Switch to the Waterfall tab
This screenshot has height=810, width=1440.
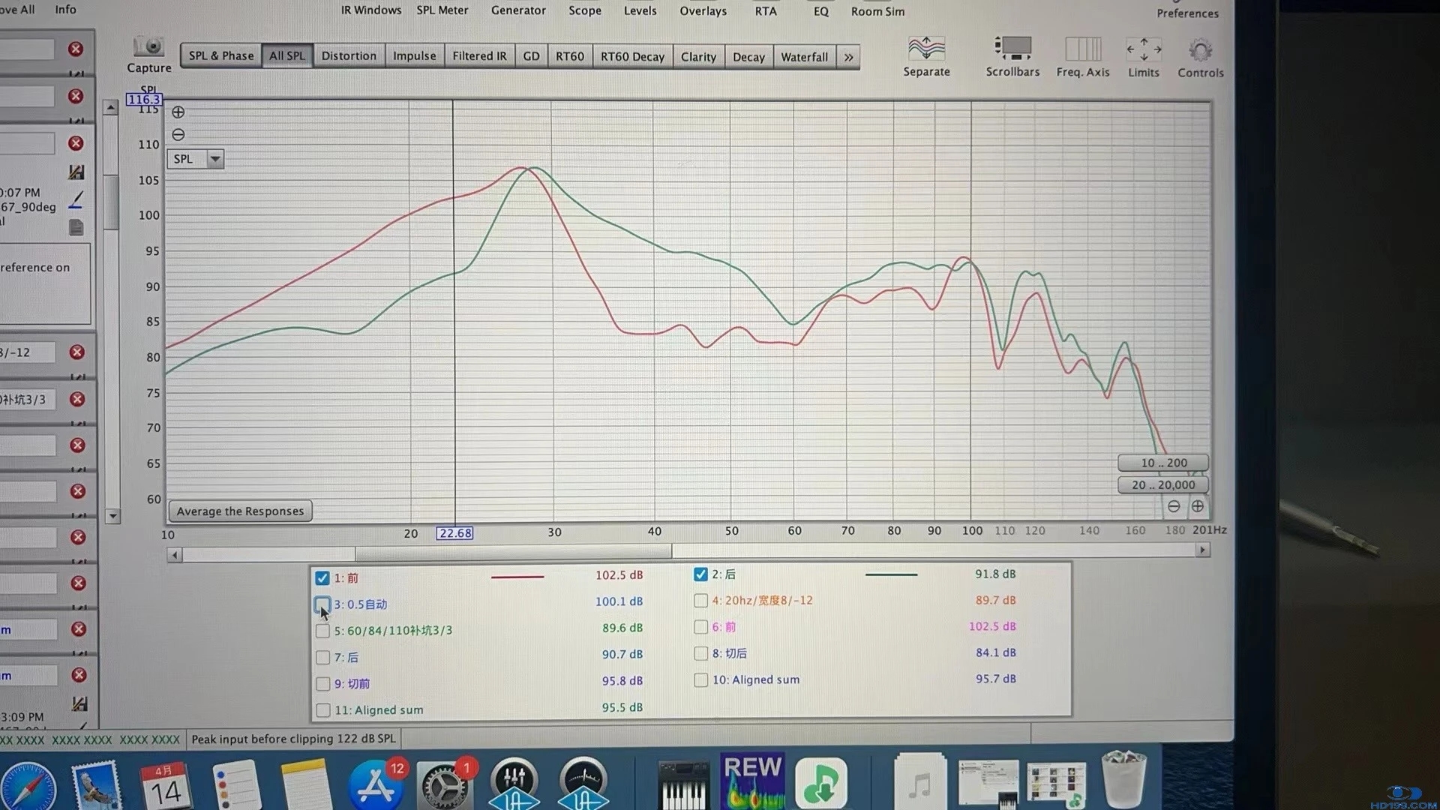[x=804, y=57]
